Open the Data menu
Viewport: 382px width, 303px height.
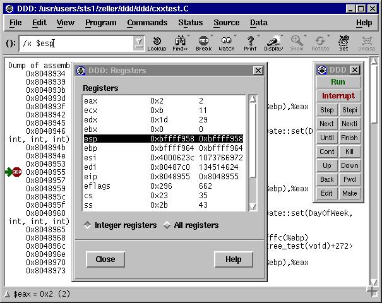259,23
